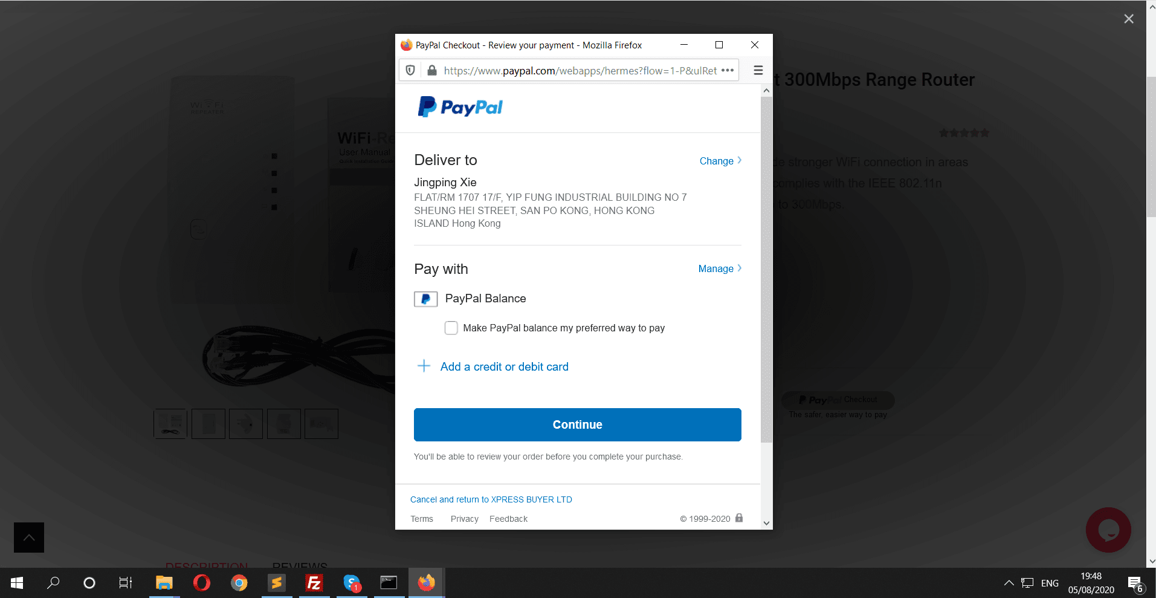The width and height of the screenshot is (1156, 598).
Task: Click the network status tray icon
Action: (x=1027, y=583)
